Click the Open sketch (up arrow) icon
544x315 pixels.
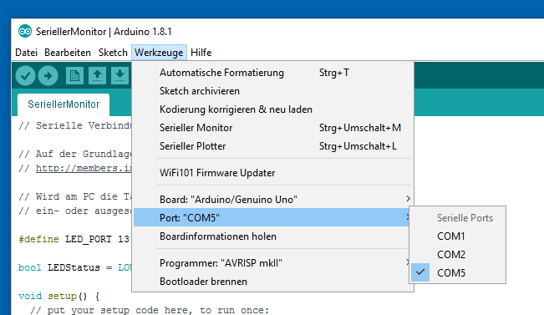(97, 76)
